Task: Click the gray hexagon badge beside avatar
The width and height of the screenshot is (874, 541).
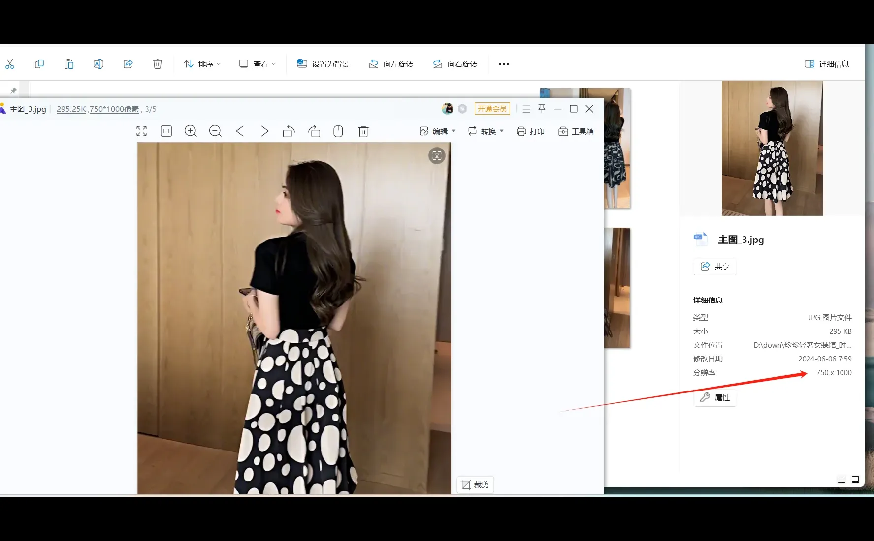Action: pos(462,109)
